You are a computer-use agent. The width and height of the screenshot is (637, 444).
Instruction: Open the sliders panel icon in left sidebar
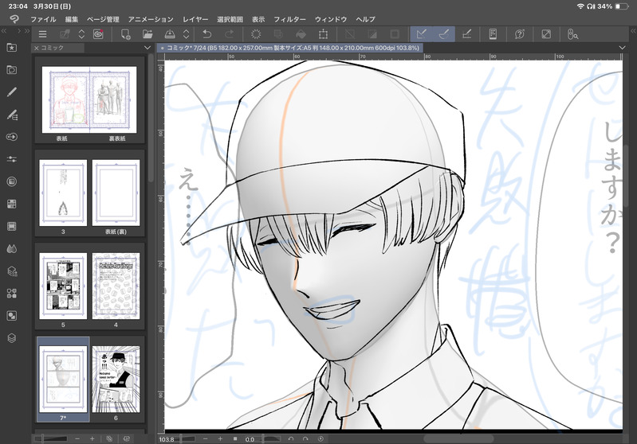tap(12, 159)
